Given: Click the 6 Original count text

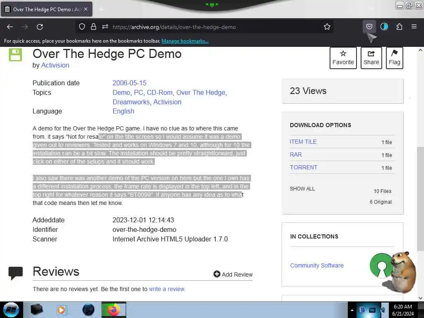Looking at the screenshot, I should pos(381,202).
